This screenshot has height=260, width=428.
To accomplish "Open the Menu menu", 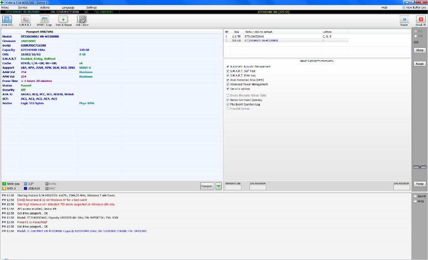I will (5, 8).
